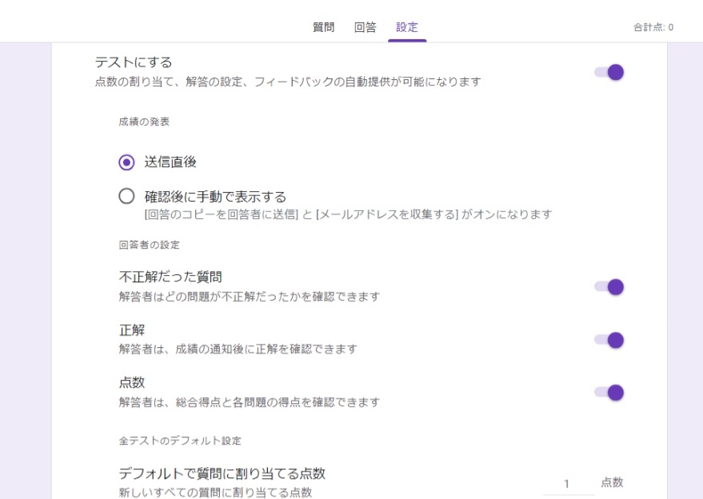Click the 解答者は、総合得点と各問題の得点を確認できます text
This screenshot has height=499, width=703.
coord(250,402)
